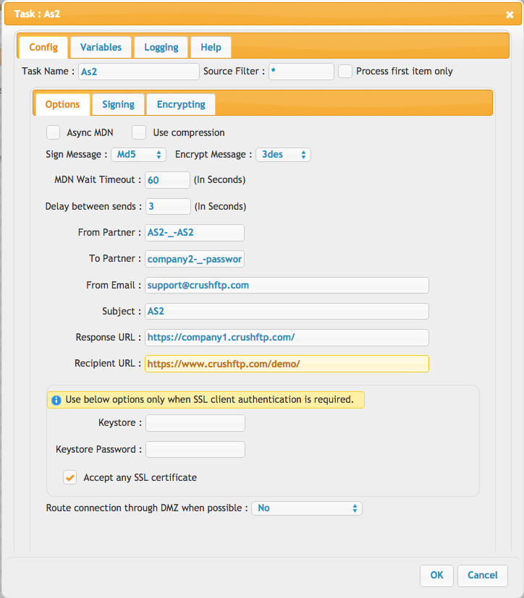The width and height of the screenshot is (524, 598).
Task: Click the MDN Wait Timeout label
Action: [98, 179]
